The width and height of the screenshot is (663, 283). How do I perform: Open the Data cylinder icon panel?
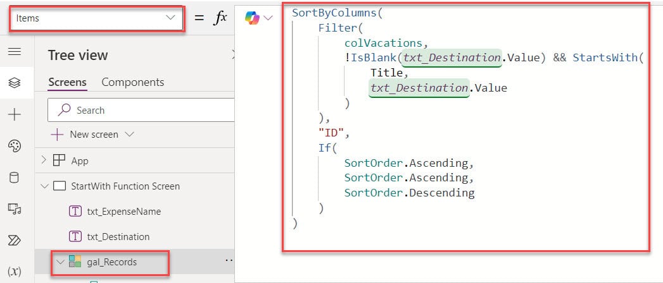tap(14, 178)
